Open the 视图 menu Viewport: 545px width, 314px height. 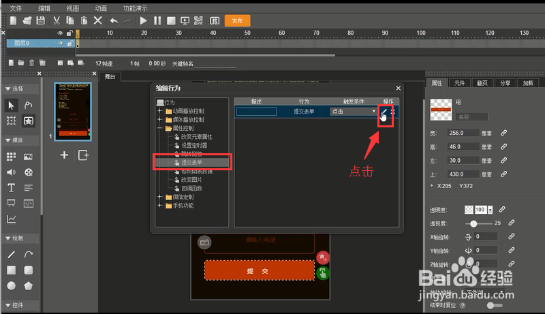[73, 8]
